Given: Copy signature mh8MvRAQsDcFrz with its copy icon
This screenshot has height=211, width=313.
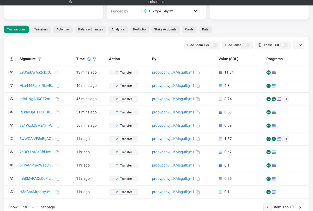Looking at the screenshot, I should click(58, 179).
